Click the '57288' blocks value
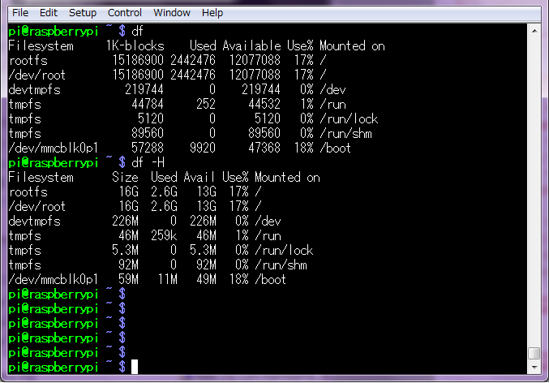This screenshot has width=549, height=383. [148, 148]
